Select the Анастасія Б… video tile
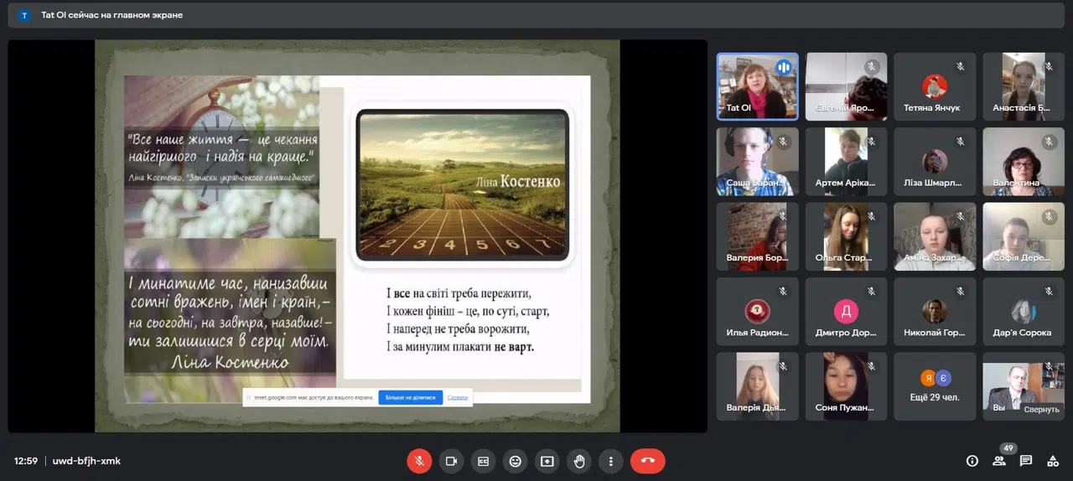The image size is (1073, 481). tap(1024, 86)
